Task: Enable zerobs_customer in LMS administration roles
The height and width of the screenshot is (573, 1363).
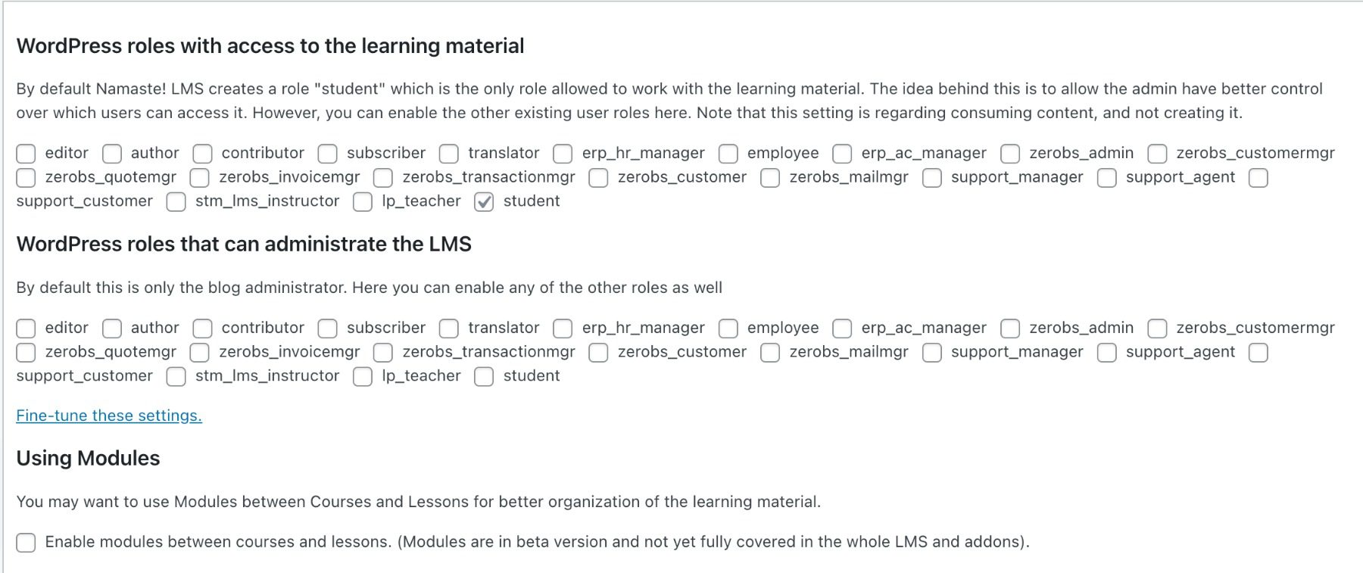Action: 598,353
